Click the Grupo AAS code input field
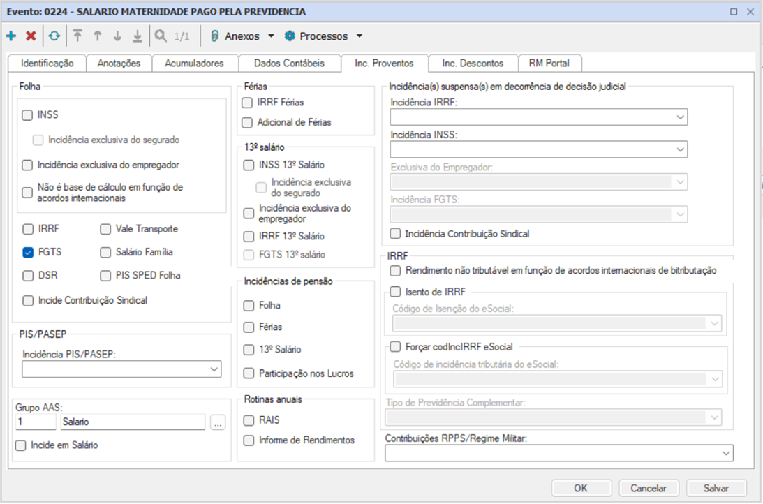This screenshot has width=763, height=504. 35,422
